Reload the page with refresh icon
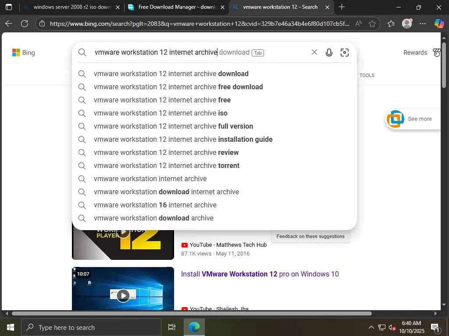 pyautogui.click(x=25, y=24)
